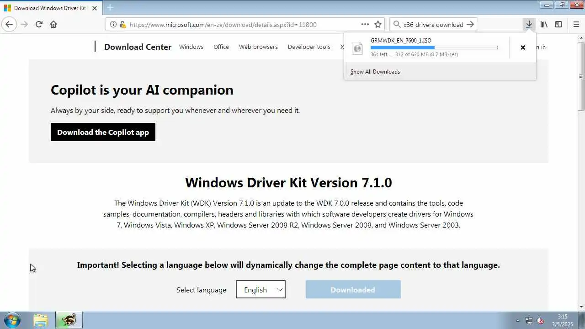This screenshot has width=585, height=329.
Task: Open the Office menu item
Action: point(221,47)
